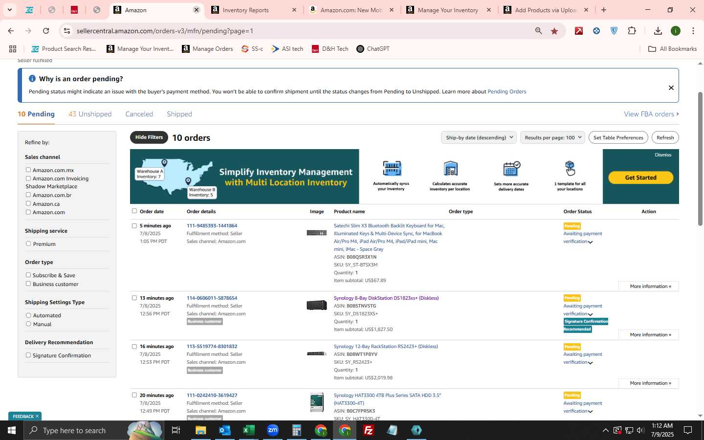Check the Amazon.ca sales channel box
Viewport: 704px width, 440px height.
pos(28,203)
